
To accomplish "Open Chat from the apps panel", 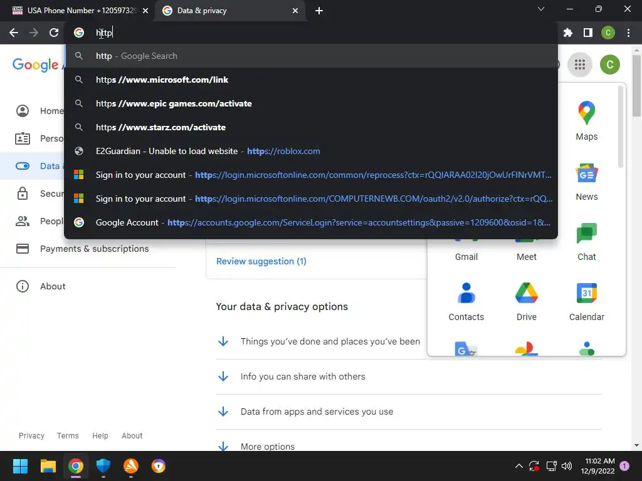I will pyautogui.click(x=586, y=242).
